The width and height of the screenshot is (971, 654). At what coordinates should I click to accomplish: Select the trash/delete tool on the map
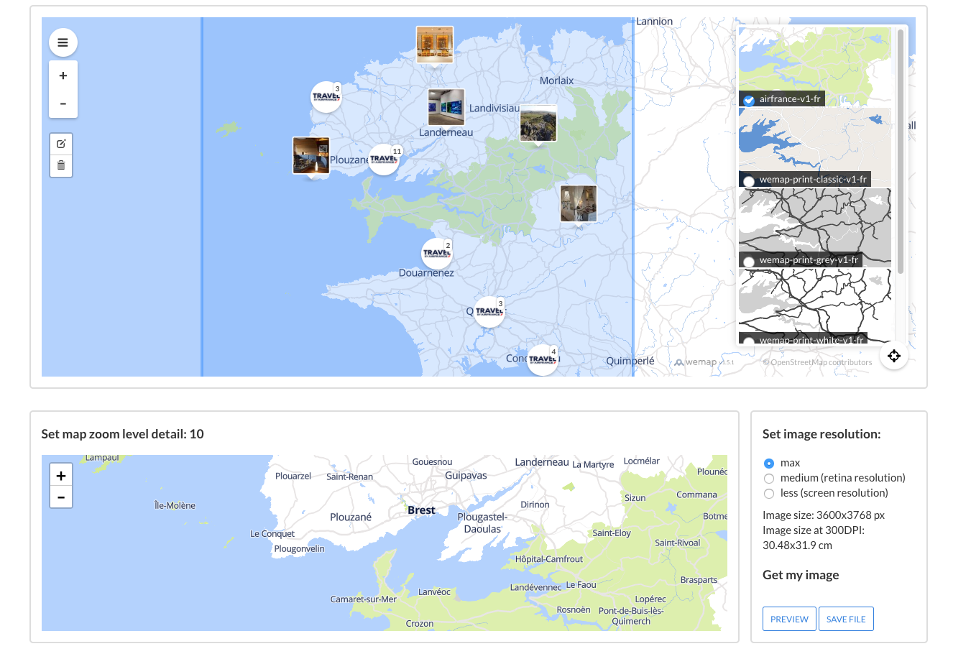[61, 165]
